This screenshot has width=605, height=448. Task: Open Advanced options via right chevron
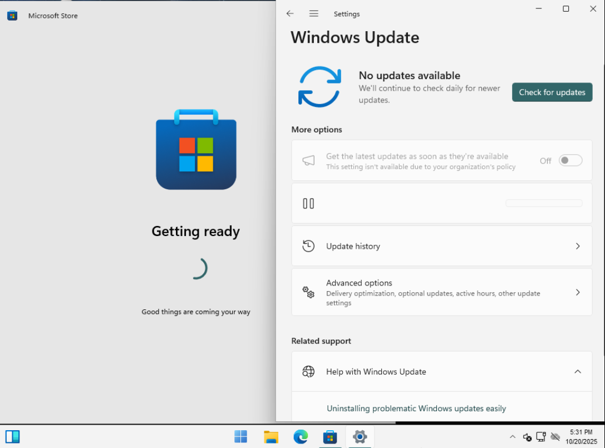tap(578, 293)
